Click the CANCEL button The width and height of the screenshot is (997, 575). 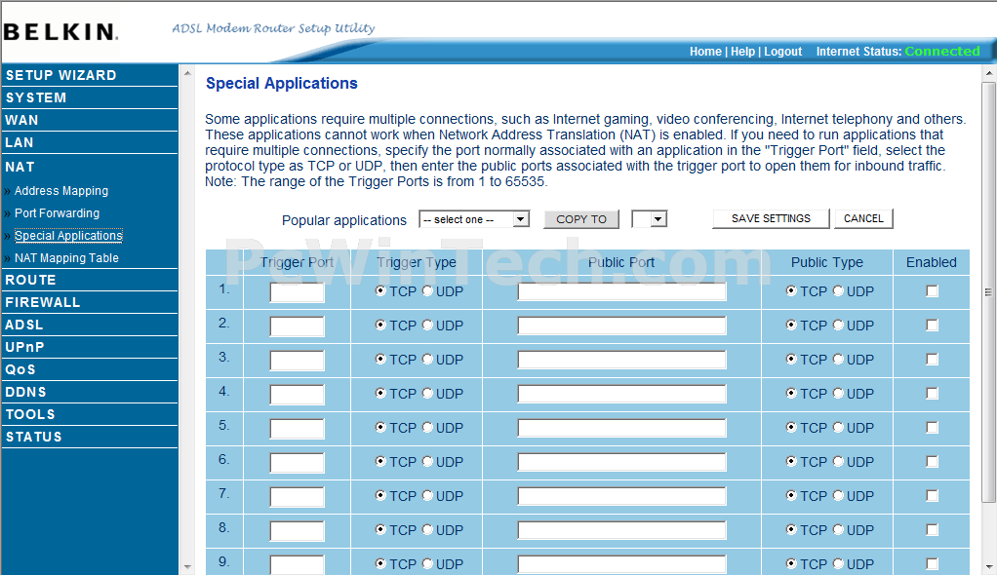[863, 218]
